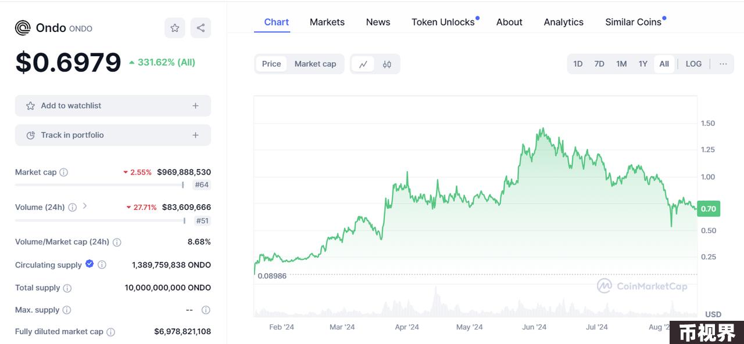Image resolution: width=744 pixels, height=344 pixels.
Task: Switch to the Markets tab
Action: [327, 22]
